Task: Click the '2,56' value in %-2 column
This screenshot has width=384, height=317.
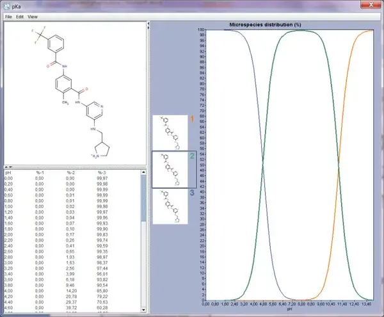Action: point(70,268)
